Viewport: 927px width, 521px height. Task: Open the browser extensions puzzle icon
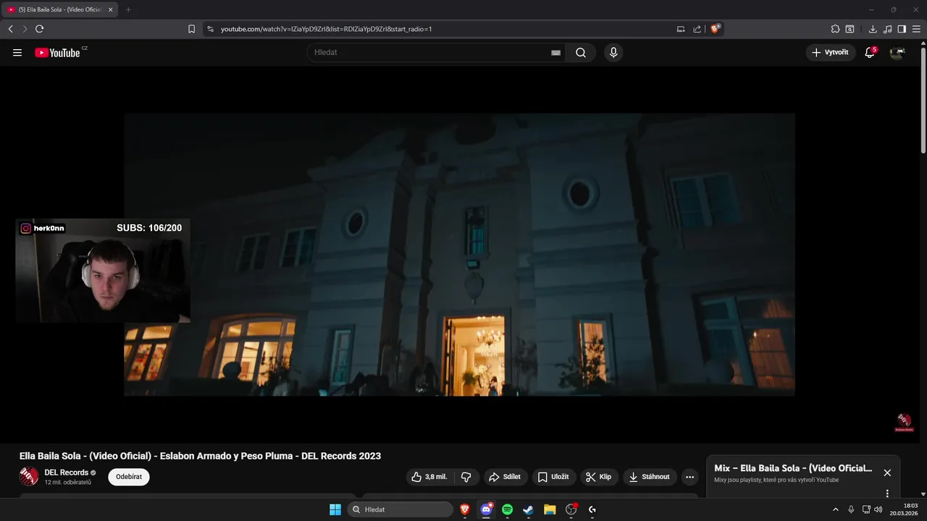tap(835, 29)
